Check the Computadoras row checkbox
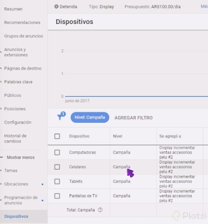 point(57,153)
